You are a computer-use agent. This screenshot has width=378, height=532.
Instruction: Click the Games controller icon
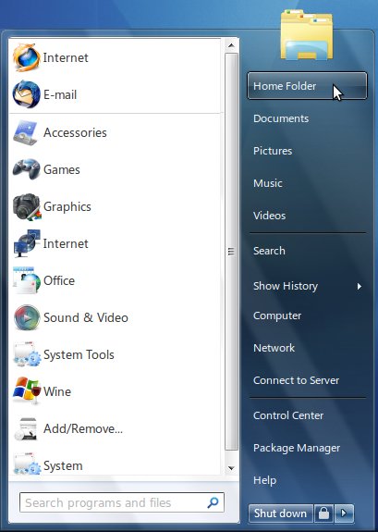click(x=27, y=169)
